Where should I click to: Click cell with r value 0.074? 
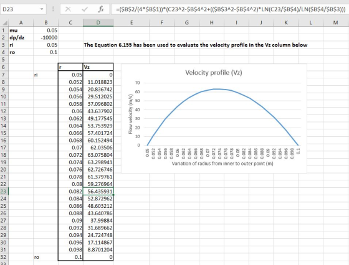tap(70, 162)
